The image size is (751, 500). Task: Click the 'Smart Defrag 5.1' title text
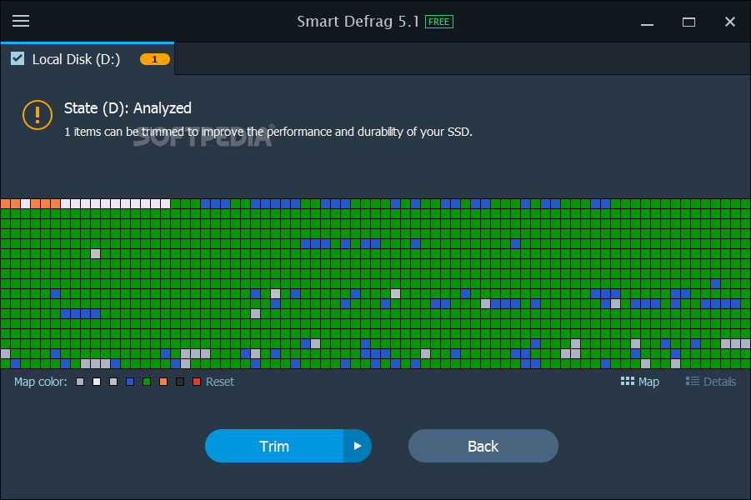pos(358,22)
